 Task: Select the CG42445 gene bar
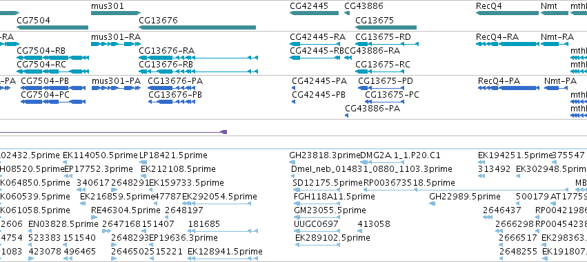coord(314,13)
